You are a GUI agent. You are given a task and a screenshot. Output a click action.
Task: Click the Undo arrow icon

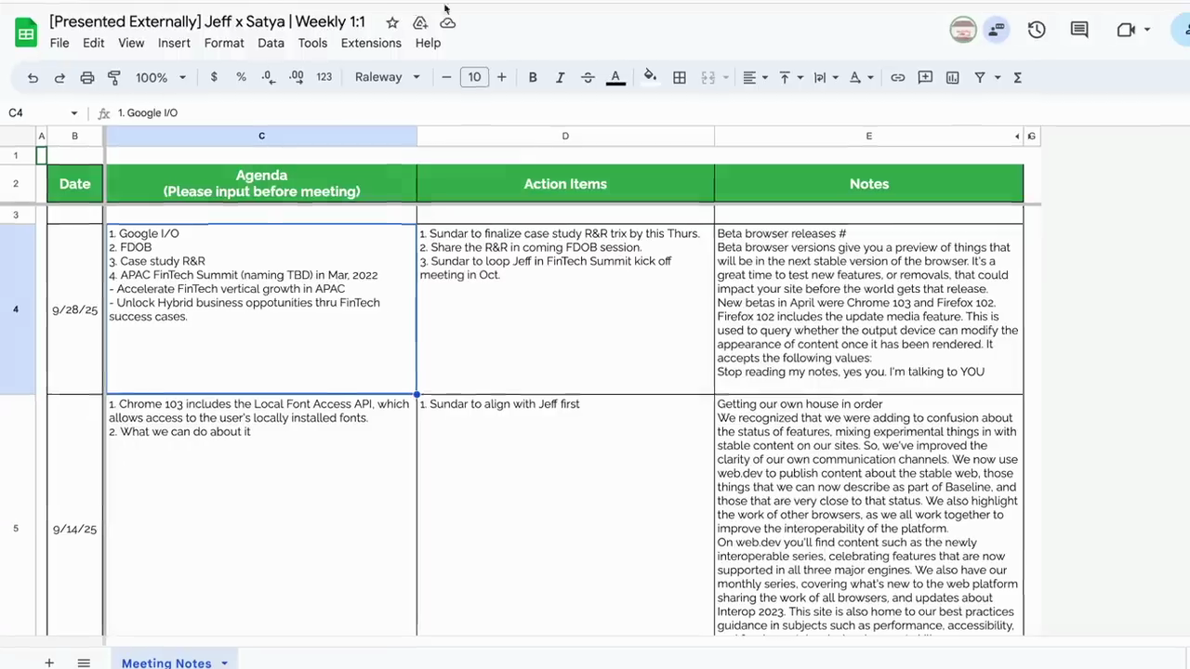click(x=33, y=77)
